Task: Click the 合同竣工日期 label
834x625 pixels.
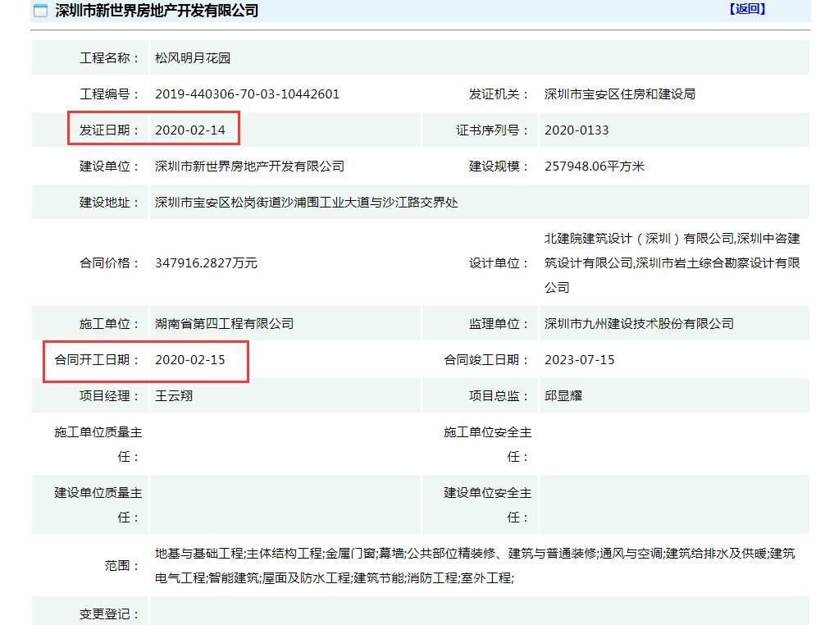Action: point(486,360)
